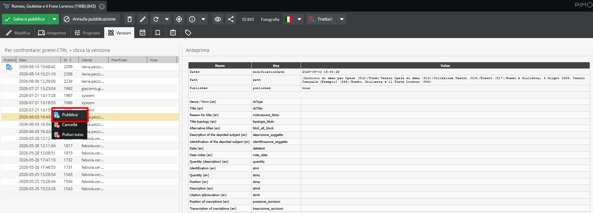Click the trash delete icon in toolbar
Screen dimensions: 593x213
[x=130, y=19]
